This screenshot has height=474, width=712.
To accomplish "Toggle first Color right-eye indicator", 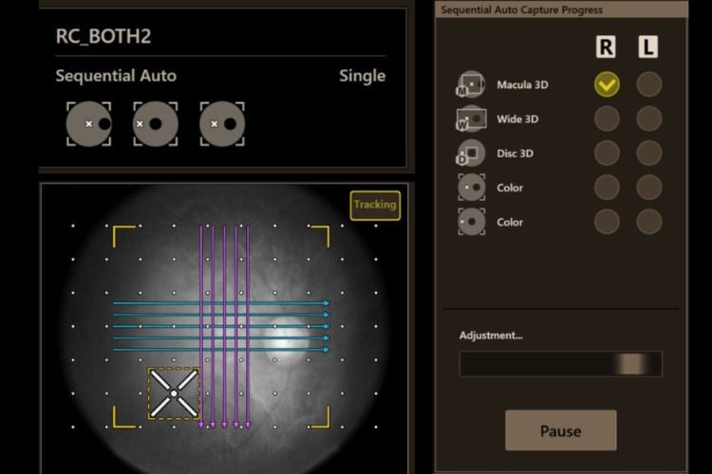I will click(x=607, y=188).
